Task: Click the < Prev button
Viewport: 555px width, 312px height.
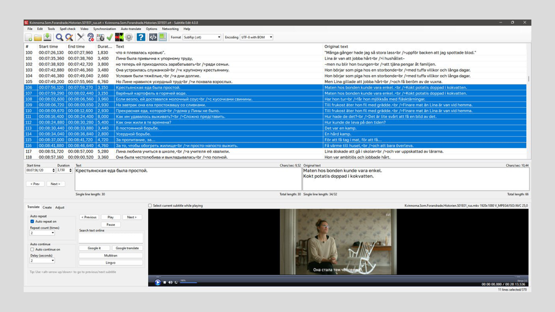Action: 35,184
